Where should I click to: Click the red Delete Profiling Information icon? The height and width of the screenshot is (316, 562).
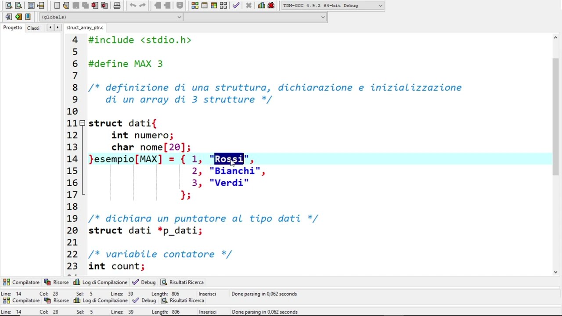coord(271,5)
